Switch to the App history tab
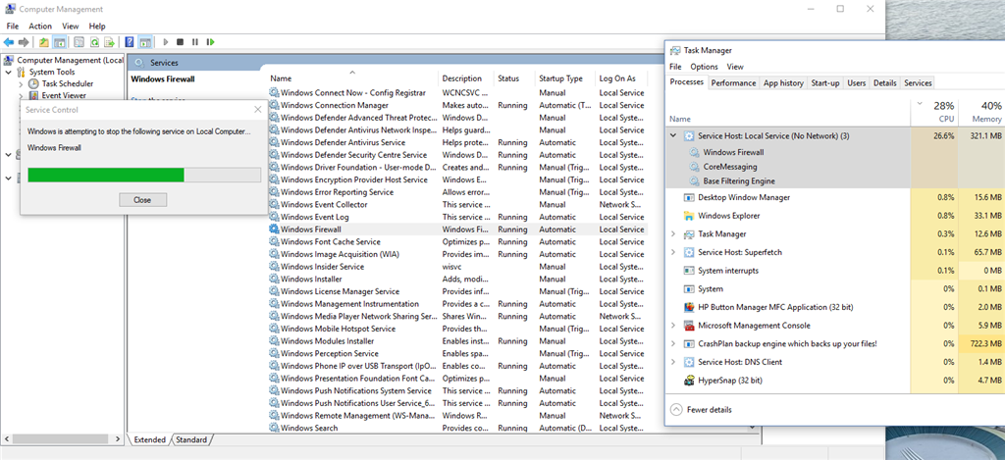Screen dimensions: 1005x460 783,83
